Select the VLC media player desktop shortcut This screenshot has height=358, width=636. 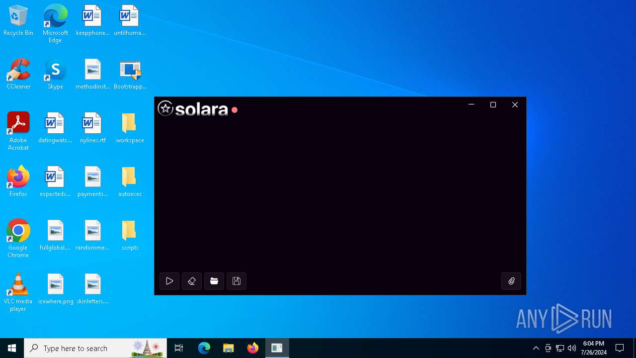tap(18, 292)
